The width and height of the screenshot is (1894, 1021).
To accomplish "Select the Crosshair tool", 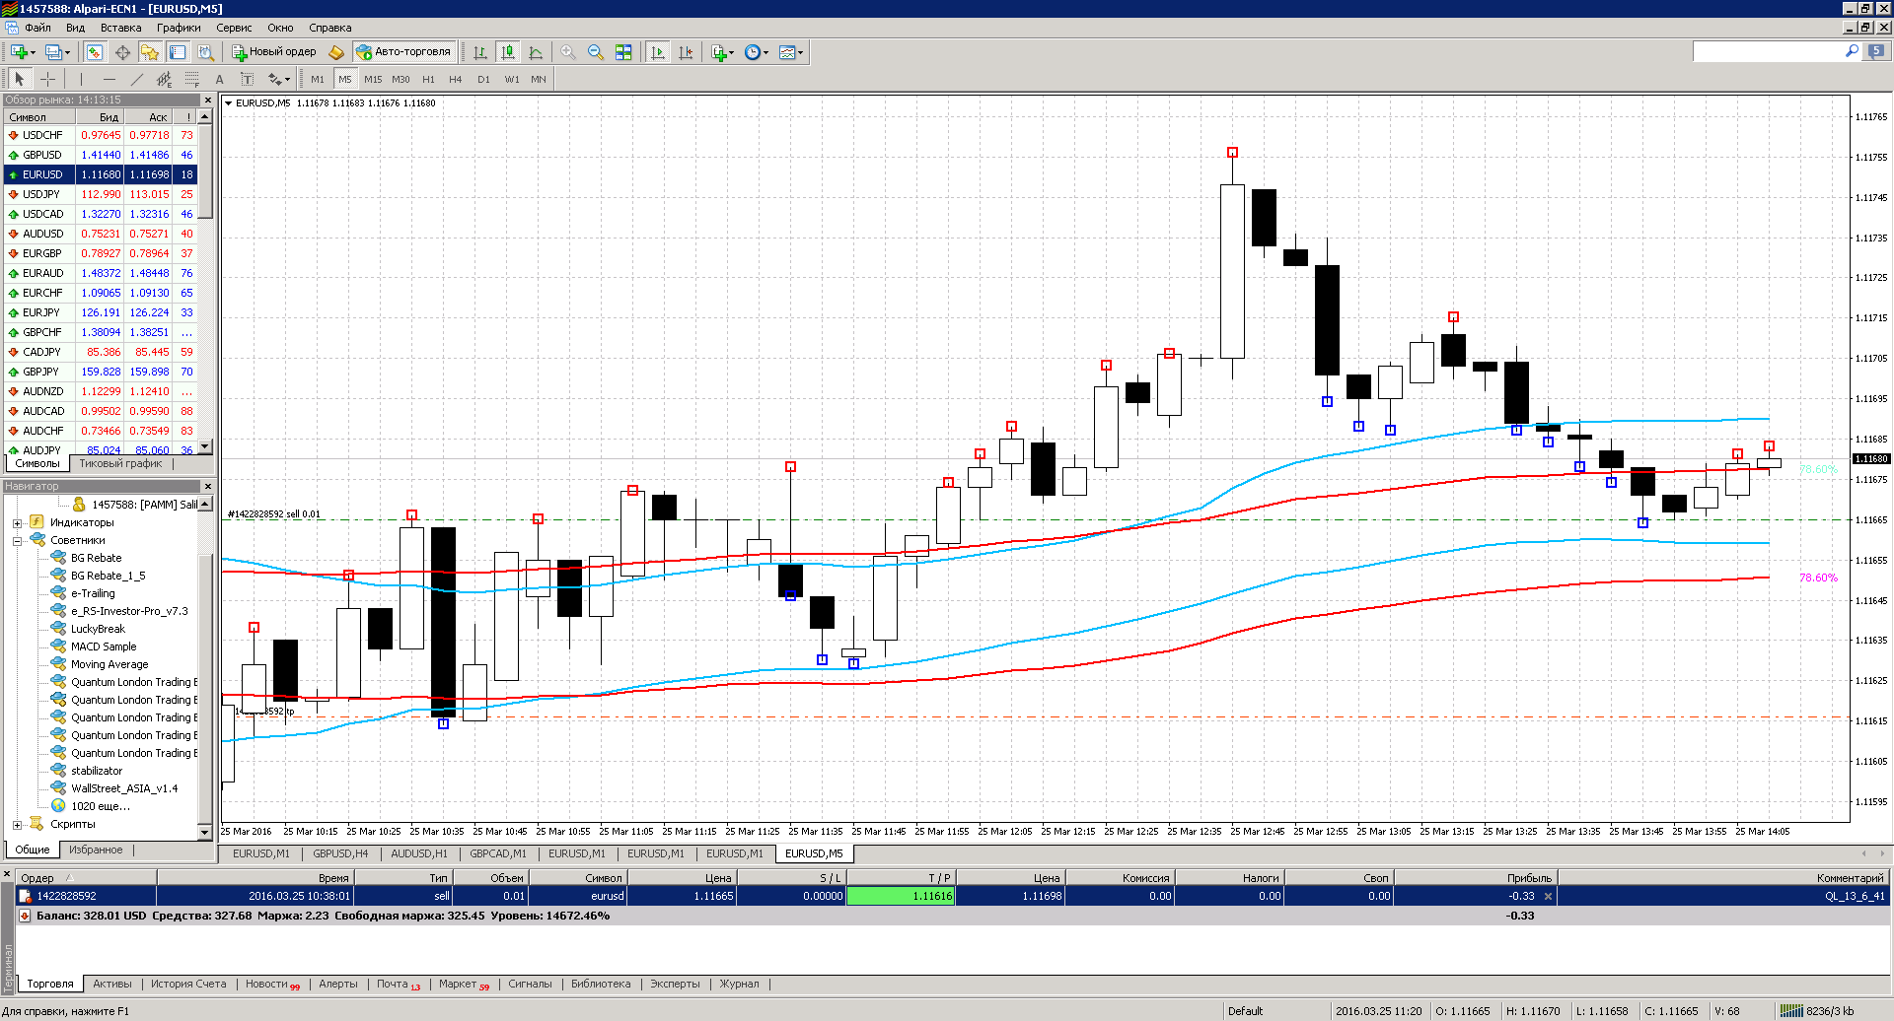I will click(x=47, y=79).
